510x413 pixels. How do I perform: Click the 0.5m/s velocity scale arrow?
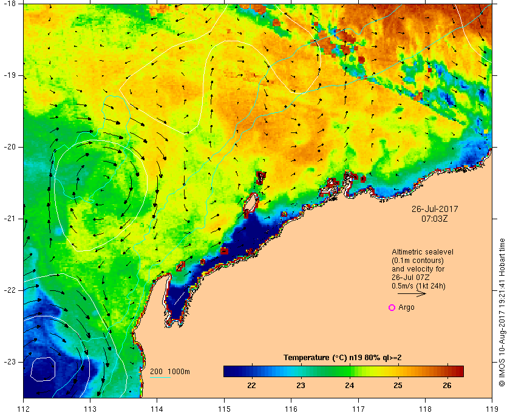point(412,293)
